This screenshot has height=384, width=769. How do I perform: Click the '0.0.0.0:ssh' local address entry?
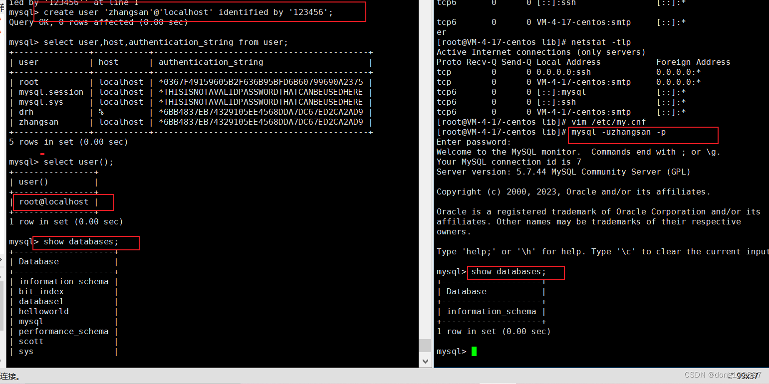pos(563,72)
